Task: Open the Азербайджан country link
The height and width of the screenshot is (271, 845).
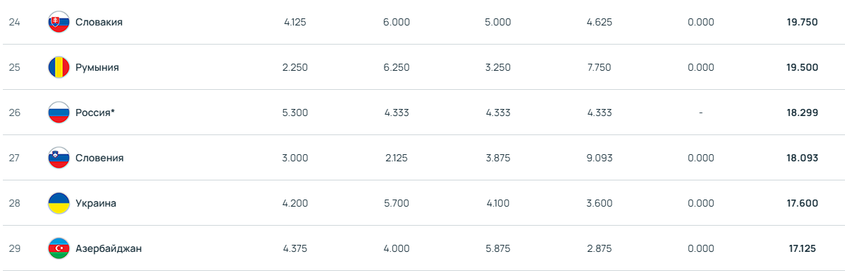Action: click(109, 248)
